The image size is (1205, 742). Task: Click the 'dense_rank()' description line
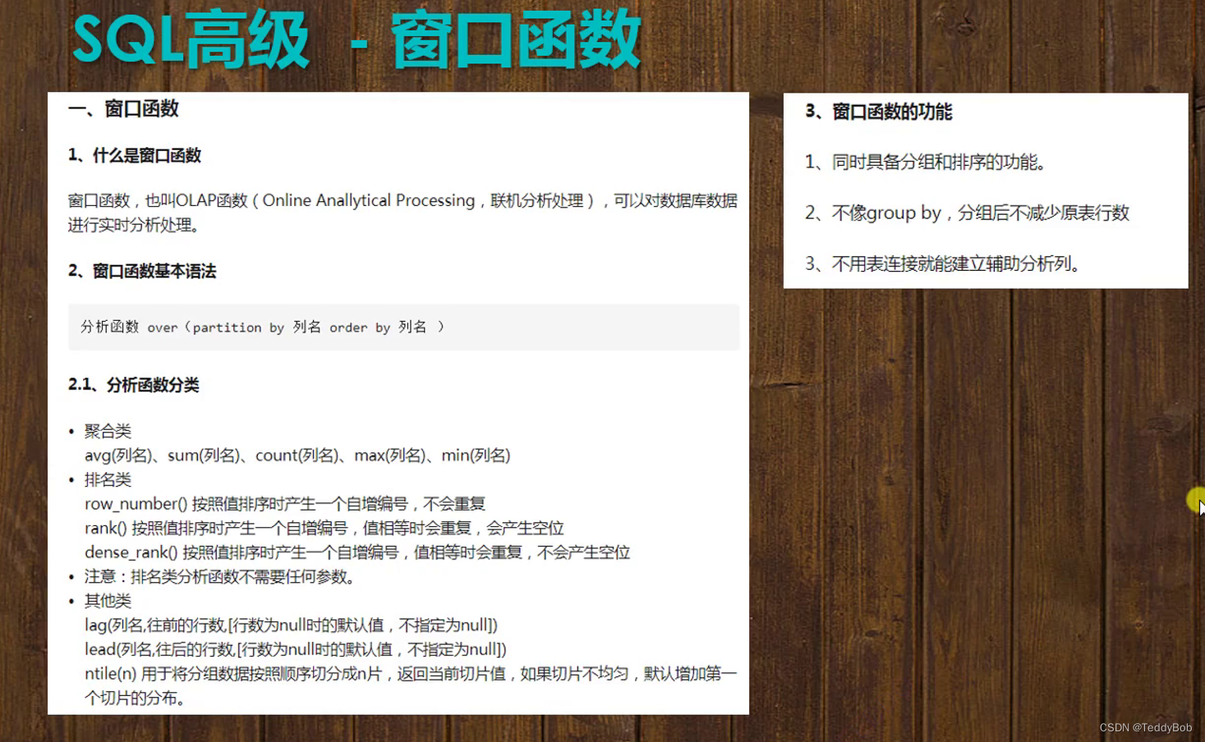tap(357, 552)
